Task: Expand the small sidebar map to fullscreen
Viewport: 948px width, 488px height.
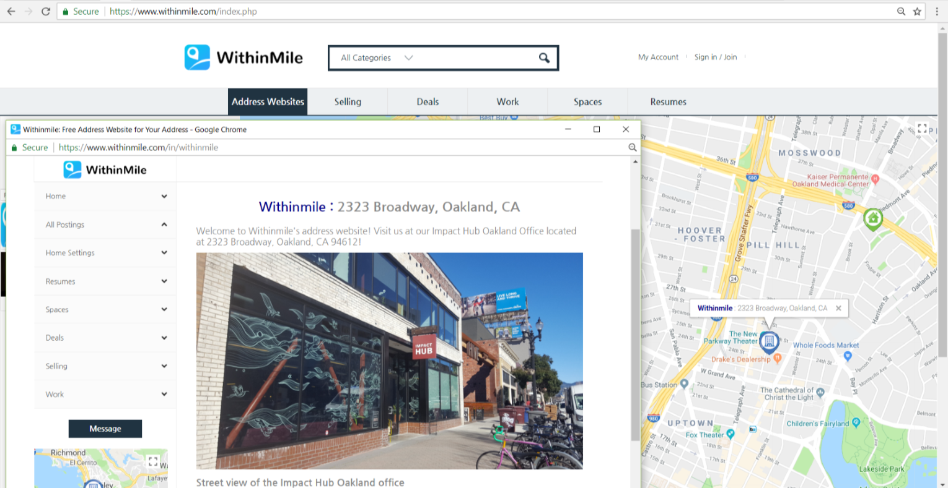Action: (x=153, y=461)
